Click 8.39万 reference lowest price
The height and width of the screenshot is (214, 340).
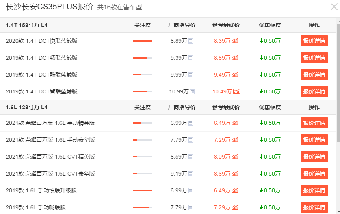(x=222, y=41)
